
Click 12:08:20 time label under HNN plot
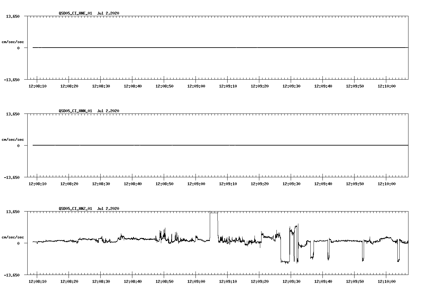[69, 184]
